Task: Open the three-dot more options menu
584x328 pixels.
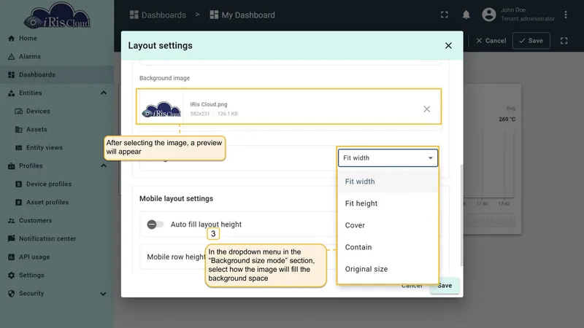Action: [566, 15]
